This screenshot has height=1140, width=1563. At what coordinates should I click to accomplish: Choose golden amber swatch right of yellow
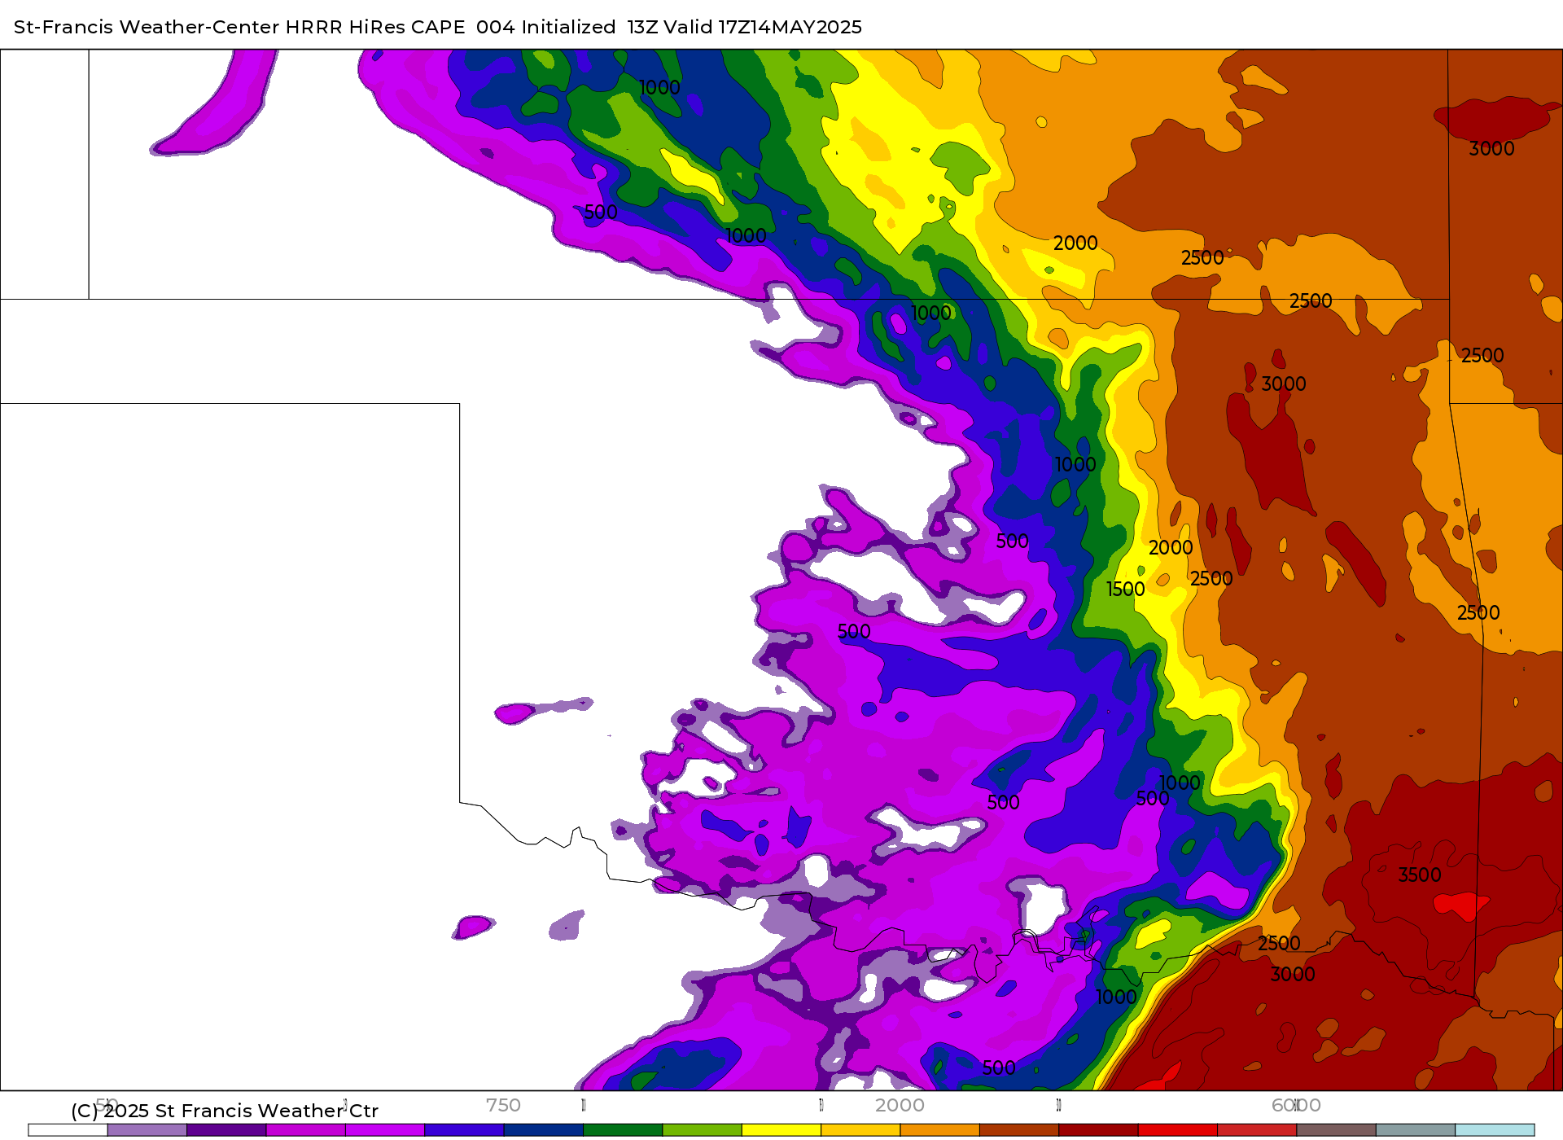point(860,1130)
